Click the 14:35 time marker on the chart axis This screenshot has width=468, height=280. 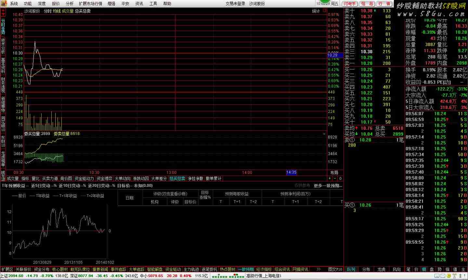click(291, 173)
